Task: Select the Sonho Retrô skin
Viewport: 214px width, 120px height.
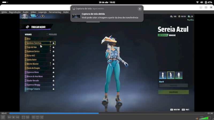Action: pyautogui.click(x=40, y=60)
